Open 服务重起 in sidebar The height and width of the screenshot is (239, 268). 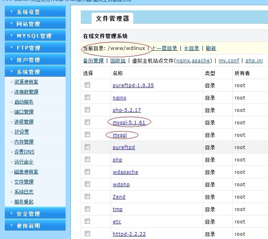[24, 202]
